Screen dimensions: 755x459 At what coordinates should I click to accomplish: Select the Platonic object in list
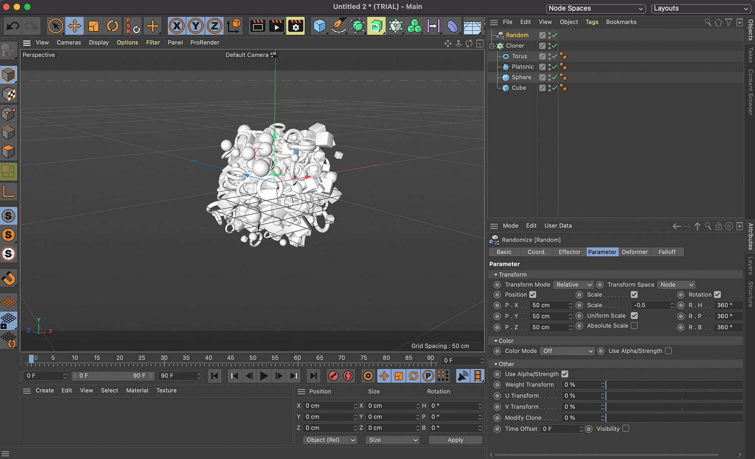coord(522,67)
